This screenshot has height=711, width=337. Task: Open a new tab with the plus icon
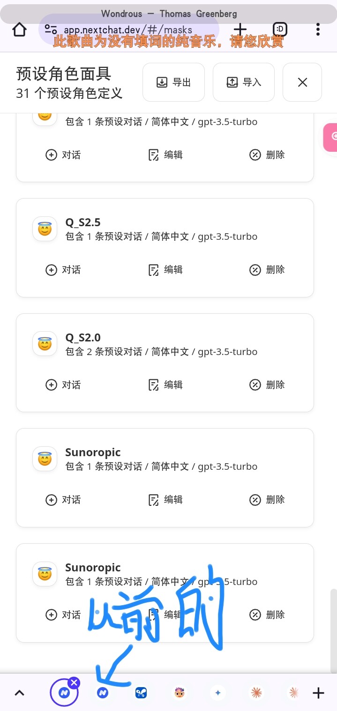pos(240,30)
